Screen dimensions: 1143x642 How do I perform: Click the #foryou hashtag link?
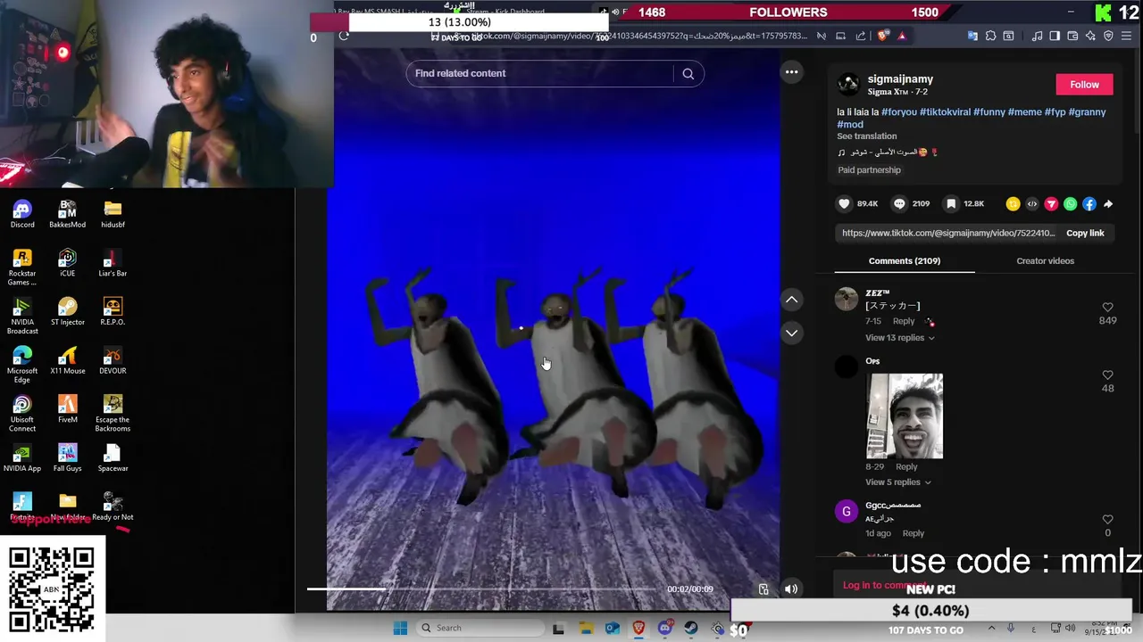coord(899,112)
